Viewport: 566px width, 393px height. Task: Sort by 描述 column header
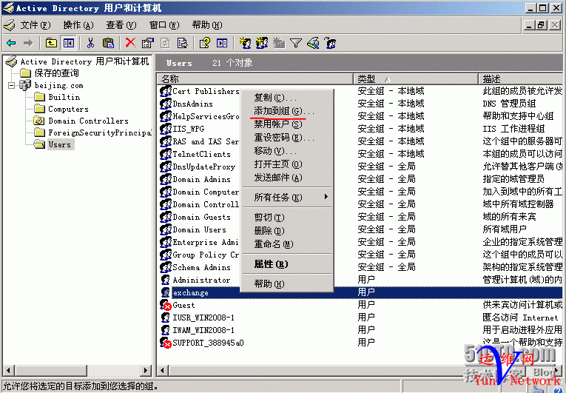[521, 78]
